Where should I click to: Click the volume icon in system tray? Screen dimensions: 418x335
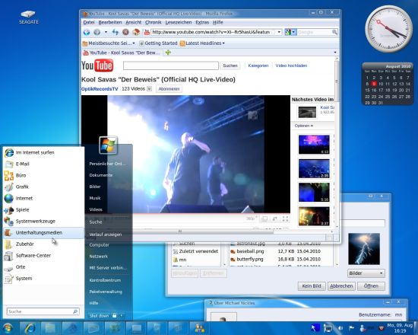[x=340, y=328]
